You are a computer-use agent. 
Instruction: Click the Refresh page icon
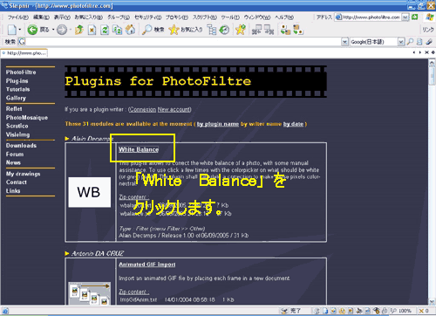[105, 30]
